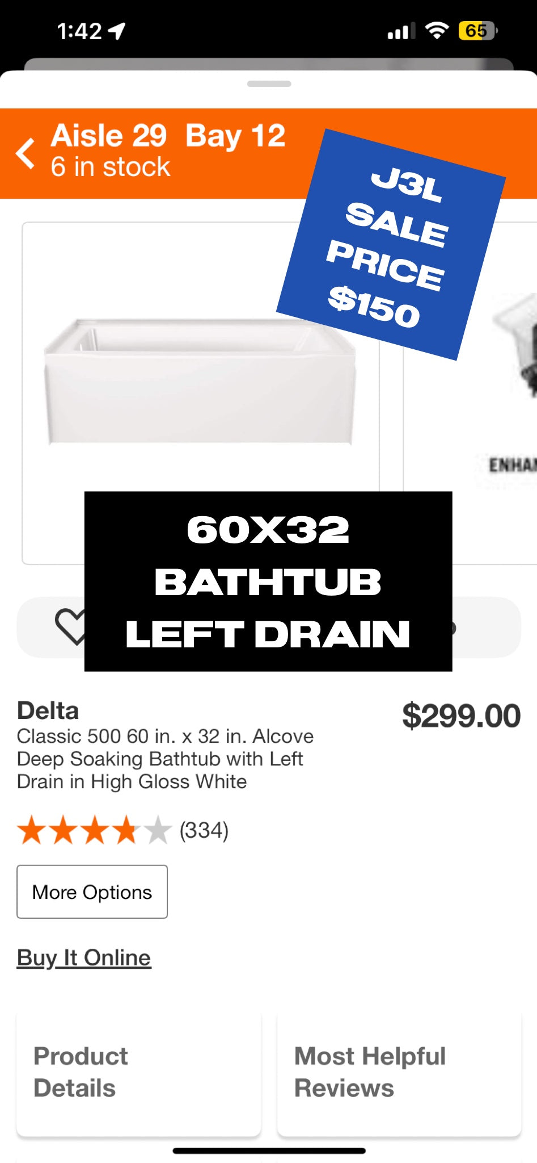Open the Most Helpful Reviews card
Image resolution: width=537 pixels, height=1163 pixels.
(399, 1073)
